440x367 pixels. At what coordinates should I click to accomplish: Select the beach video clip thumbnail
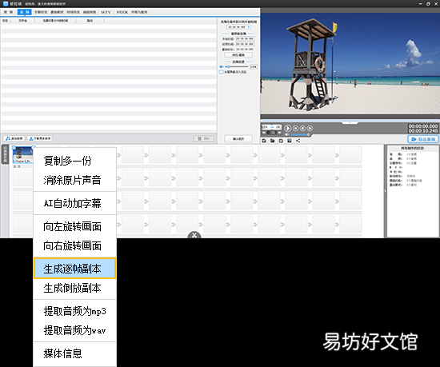(x=22, y=155)
